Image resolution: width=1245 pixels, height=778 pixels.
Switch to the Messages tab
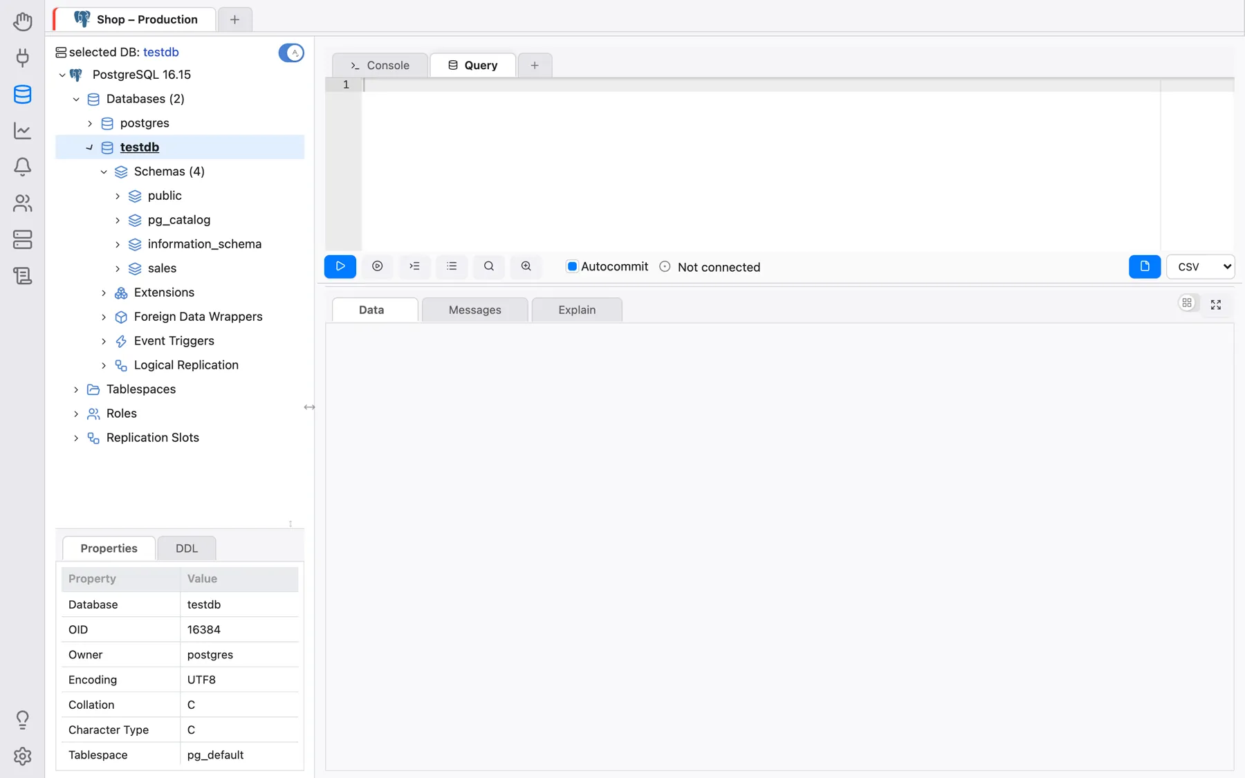pos(474,310)
